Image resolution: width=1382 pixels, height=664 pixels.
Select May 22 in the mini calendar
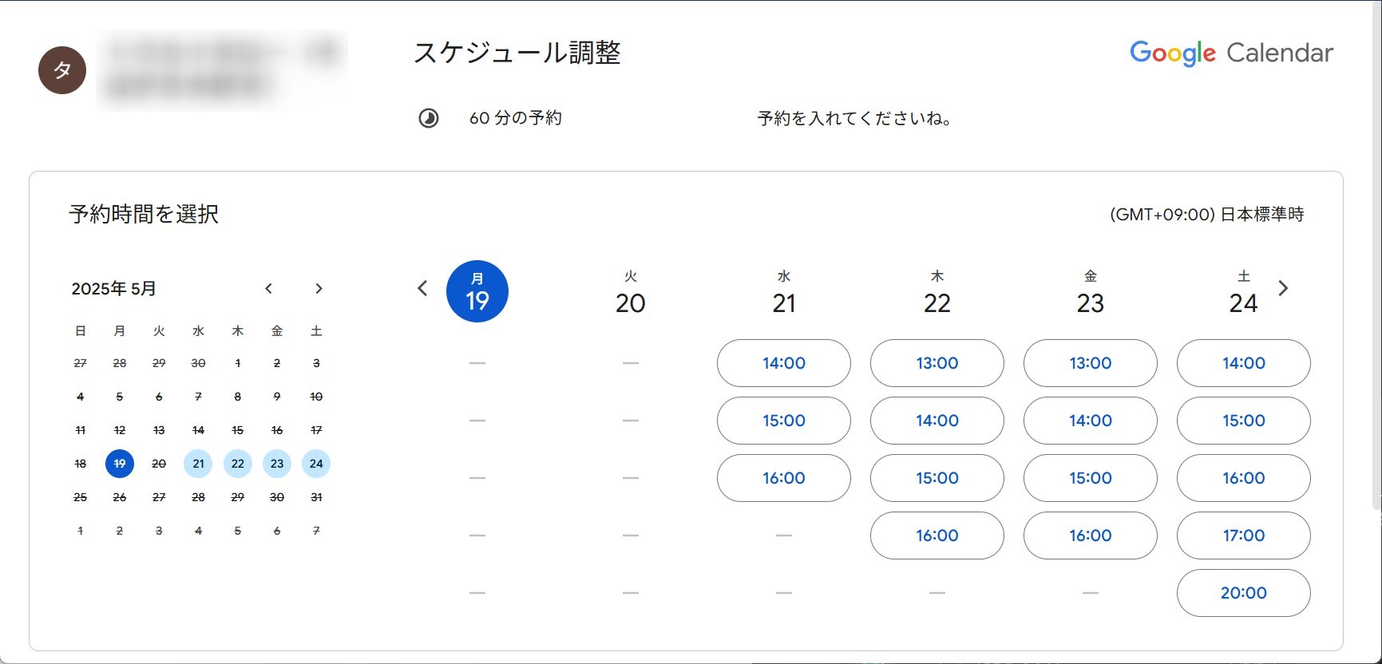click(x=237, y=464)
